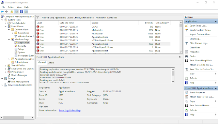
Task: Collapse the Storage tree node
Action: [2, 79]
